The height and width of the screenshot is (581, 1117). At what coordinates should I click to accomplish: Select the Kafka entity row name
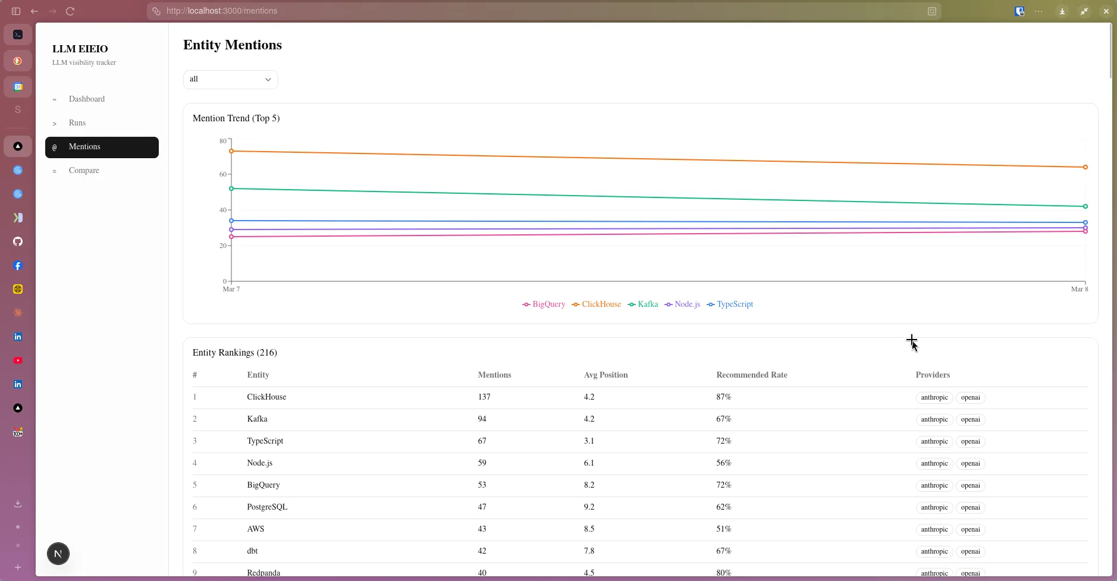[257, 419]
